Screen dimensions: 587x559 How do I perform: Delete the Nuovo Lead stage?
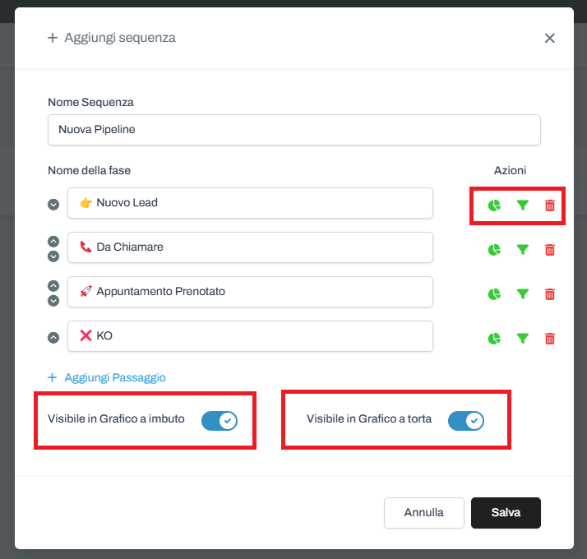550,206
